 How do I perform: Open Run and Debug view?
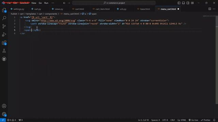pyautogui.click(x=4, y=34)
